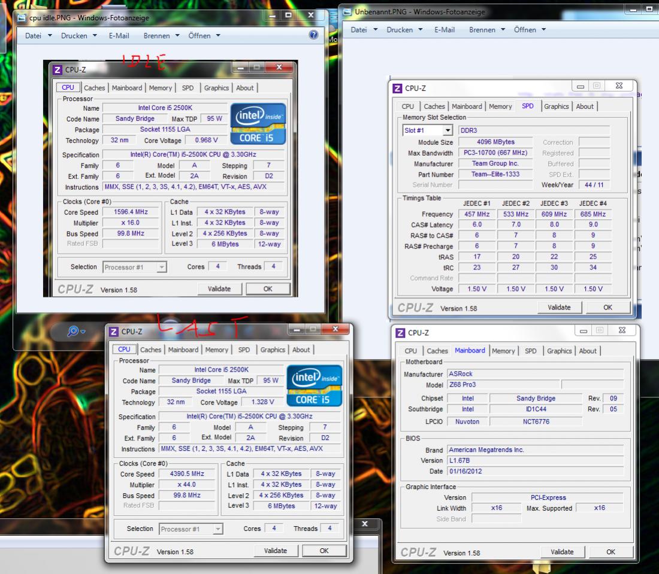Image resolution: width=659 pixels, height=574 pixels.
Task: Click the Week/Year value 44 / 11
Action: tap(594, 185)
